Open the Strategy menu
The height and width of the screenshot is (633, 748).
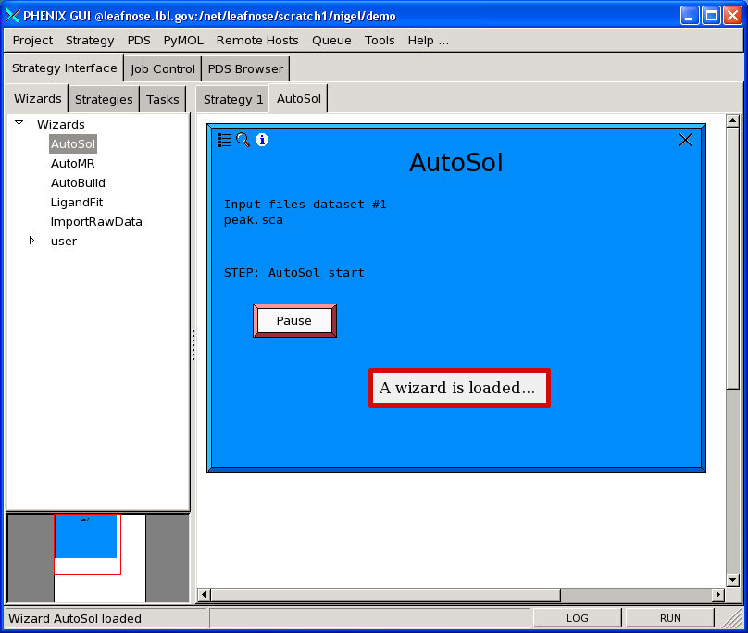tap(90, 40)
